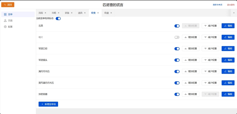Close the 装备 tab
Viewport: 237px width, 114px height.
pos(72,13)
